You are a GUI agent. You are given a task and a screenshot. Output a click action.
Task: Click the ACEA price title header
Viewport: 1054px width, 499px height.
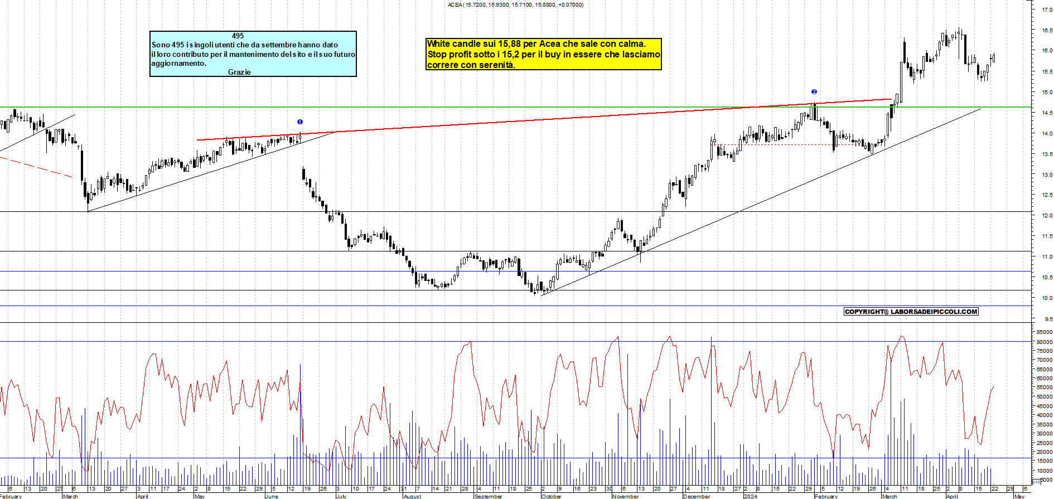[515, 5]
